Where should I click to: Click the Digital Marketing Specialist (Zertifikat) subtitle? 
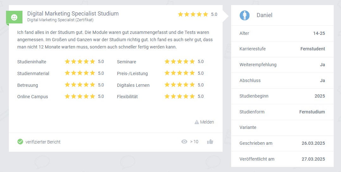pos(60,20)
